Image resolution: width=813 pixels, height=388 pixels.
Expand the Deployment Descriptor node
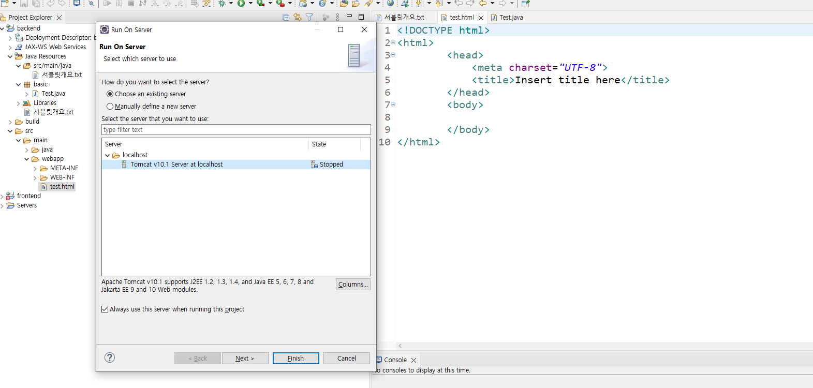click(10, 38)
